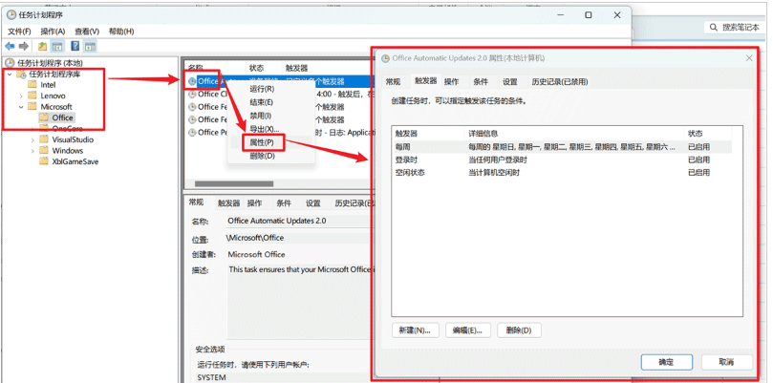
Task: Select 触发器 tab in main window's lower pane
Action: [228, 202]
